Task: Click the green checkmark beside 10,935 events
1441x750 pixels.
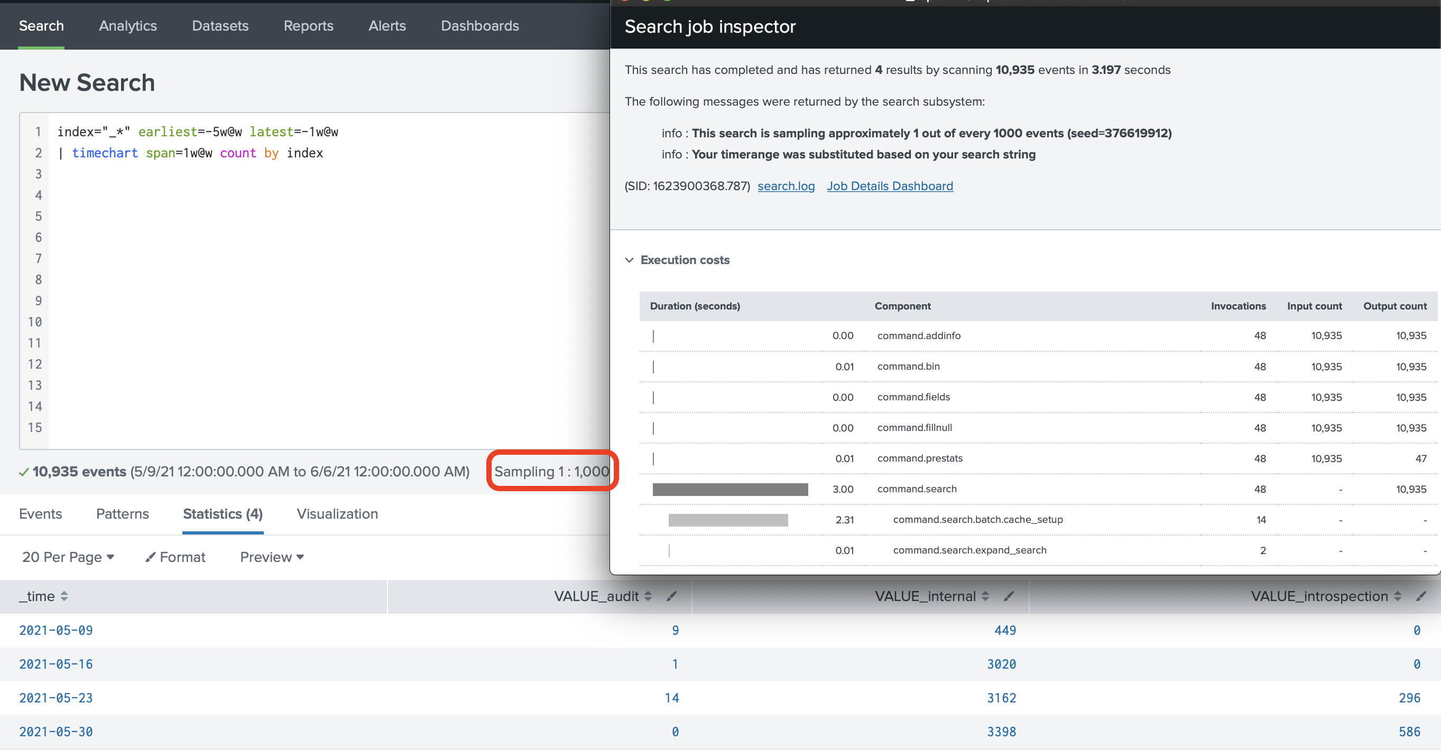Action: (x=23, y=472)
